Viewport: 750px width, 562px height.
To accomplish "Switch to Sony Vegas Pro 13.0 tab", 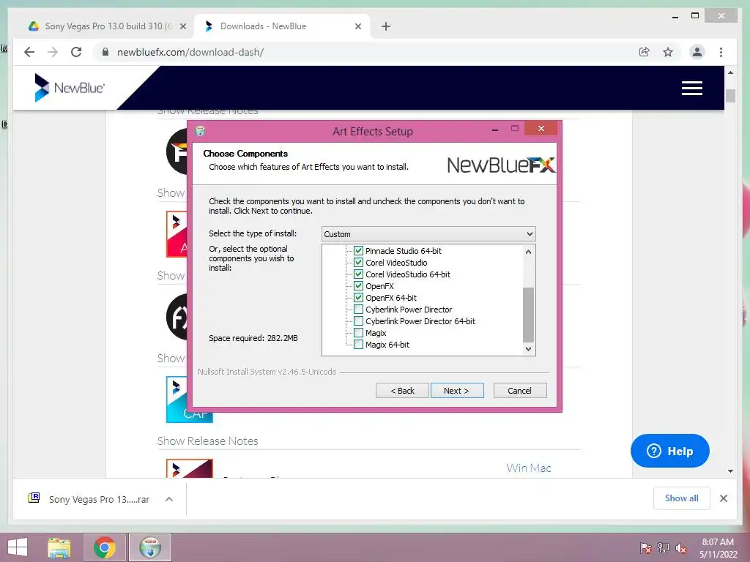I will (x=107, y=26).
